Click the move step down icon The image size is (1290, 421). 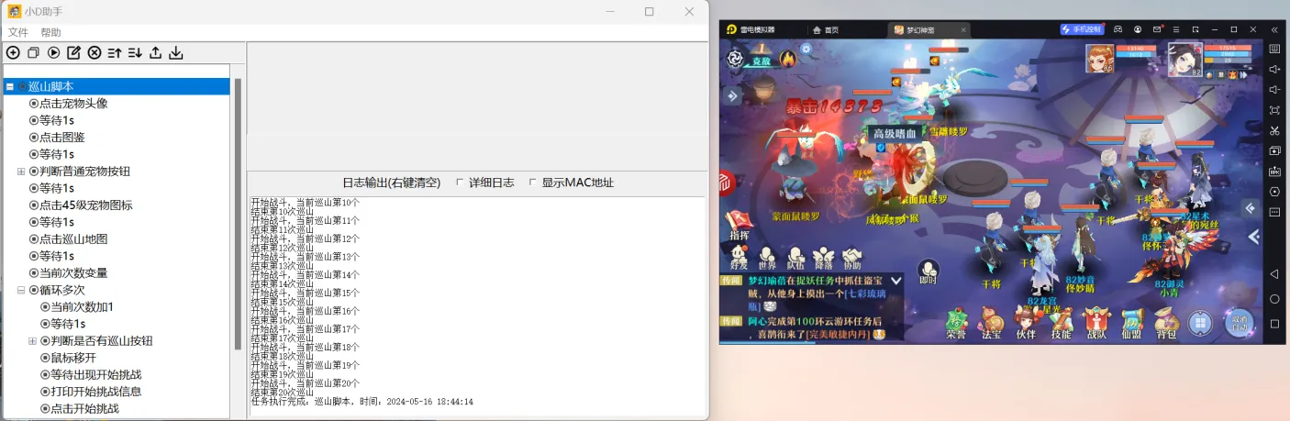(135, 53)
